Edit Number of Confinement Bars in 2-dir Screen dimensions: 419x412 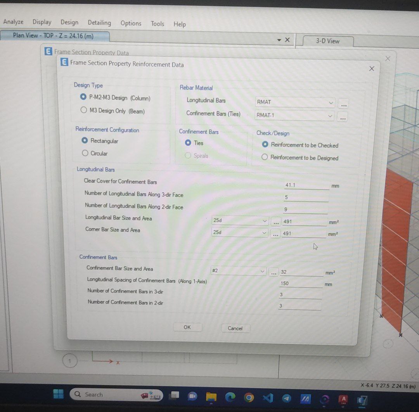[x=300, y=306]
